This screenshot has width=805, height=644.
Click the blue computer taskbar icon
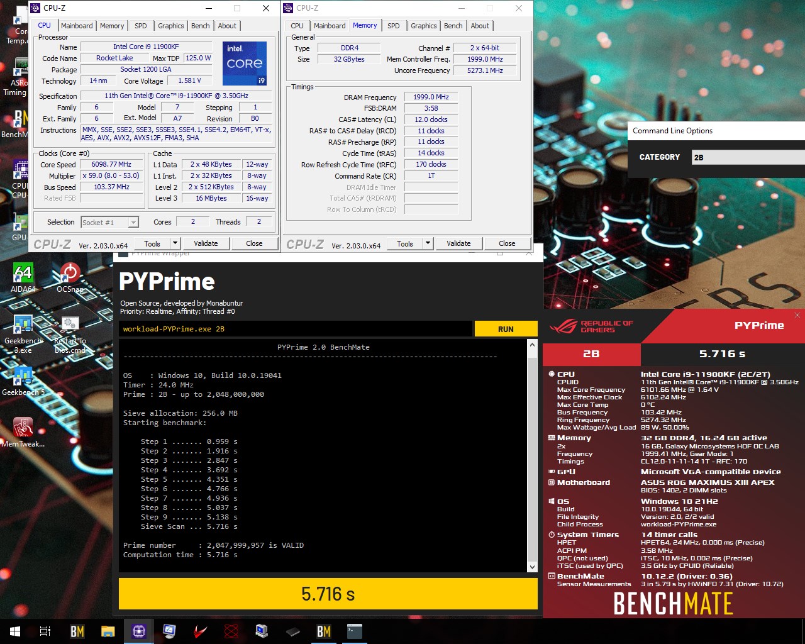tap(262, 631)
